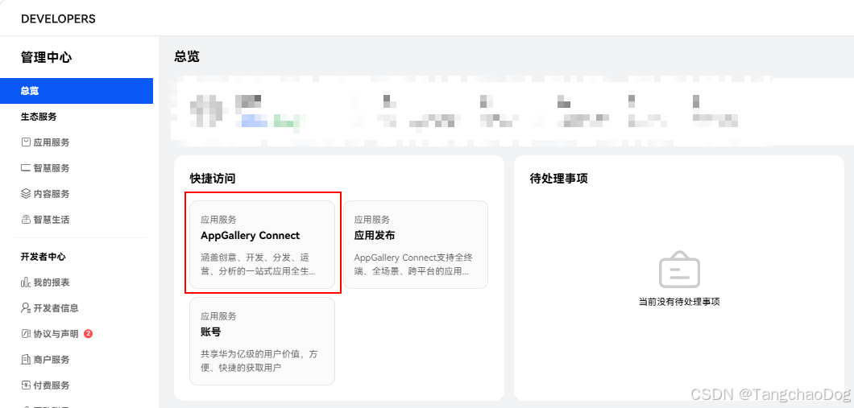Click the AppGallery Connect title text
The width and height of the screenshot is (854, 408).
click(250, 236)
